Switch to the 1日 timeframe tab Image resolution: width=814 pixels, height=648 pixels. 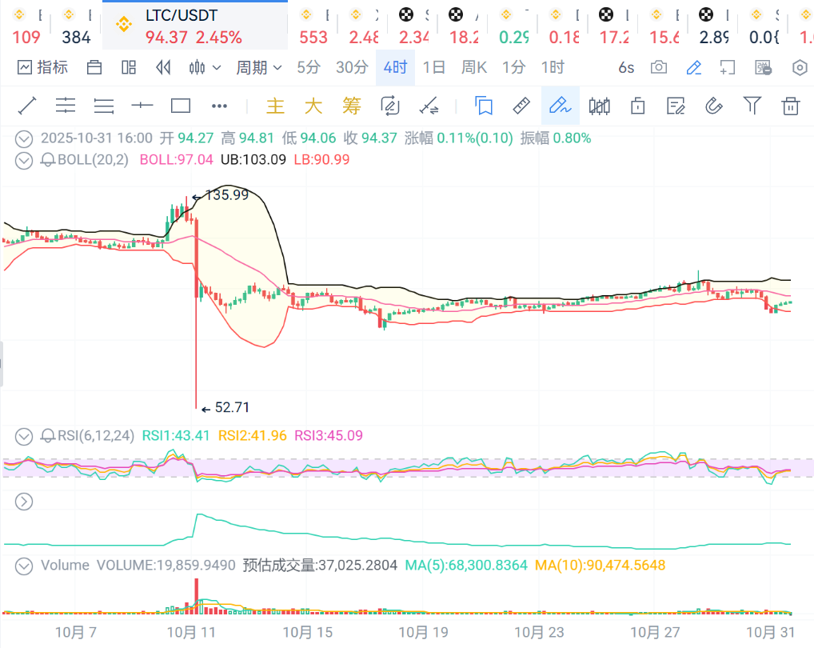(x=433, y=68)
